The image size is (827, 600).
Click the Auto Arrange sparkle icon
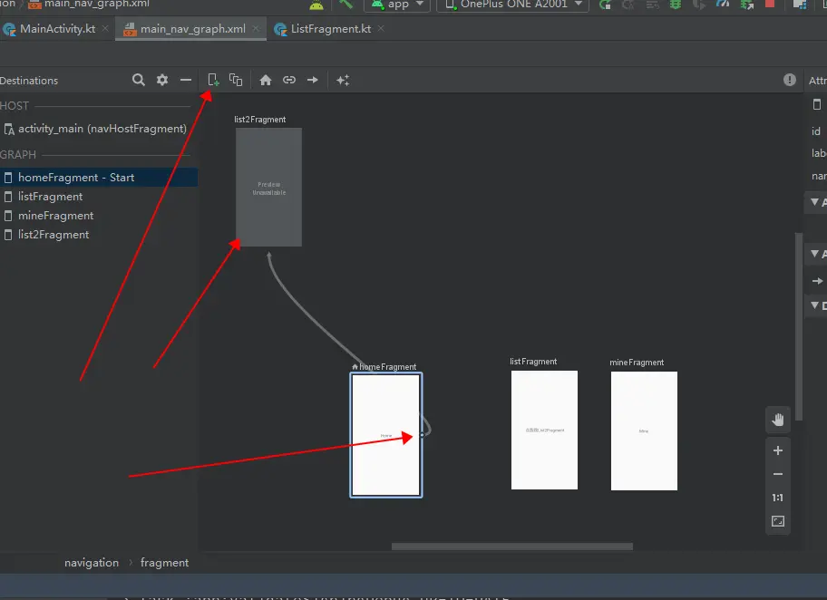click(x=343, y=80)
